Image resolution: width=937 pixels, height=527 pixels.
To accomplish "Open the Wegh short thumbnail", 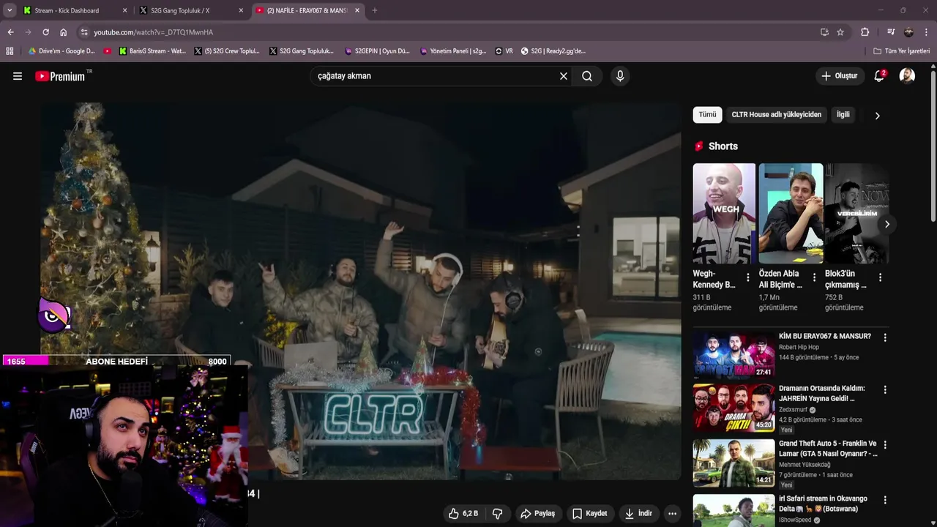I will [x=724, y=213].
